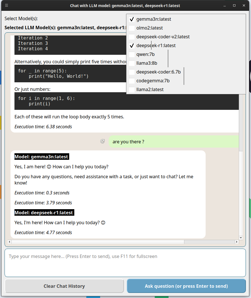Click the horizontal scrollbar right arrow

(x=237, y=242)
